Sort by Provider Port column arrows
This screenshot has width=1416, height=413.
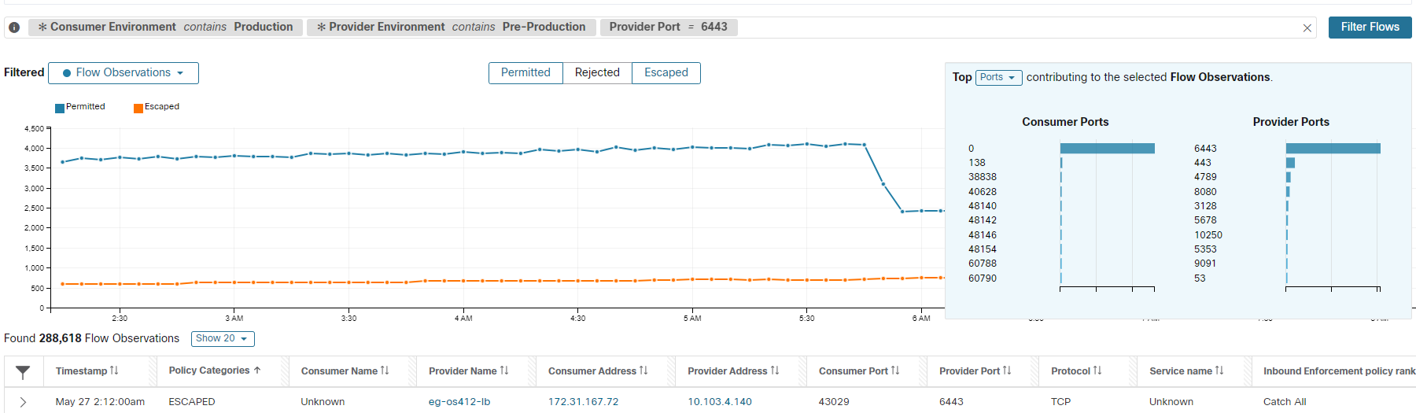coord(1007,371)
